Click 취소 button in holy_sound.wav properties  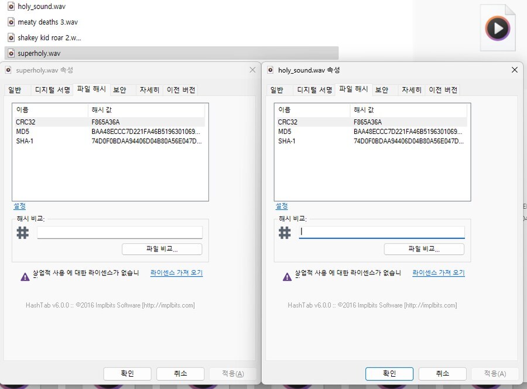[x=443, y=374]
